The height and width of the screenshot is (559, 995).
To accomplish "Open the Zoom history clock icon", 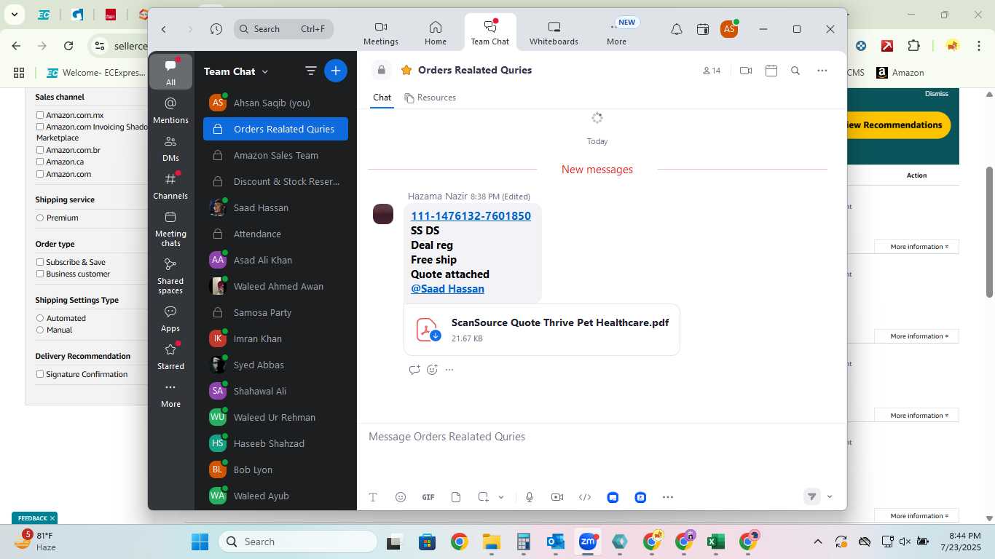I will click(216, 29).
